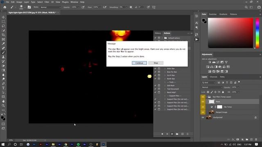The image size is (262, 147).
Task: Open the brush preset picker arrow
Action: (25, 7)
